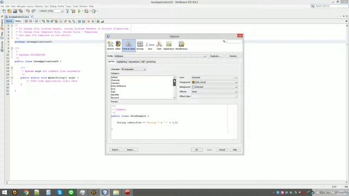The width and height of the screenshot is (349, 196).
Task: Click the red record taskbar icon
Action: (x=127, y=192)
